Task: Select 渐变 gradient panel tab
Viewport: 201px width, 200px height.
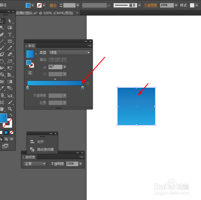Action: click(30, 46)
